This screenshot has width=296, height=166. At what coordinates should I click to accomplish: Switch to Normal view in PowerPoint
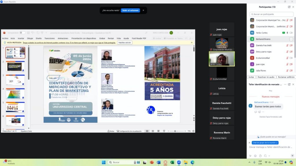point(147,131)
